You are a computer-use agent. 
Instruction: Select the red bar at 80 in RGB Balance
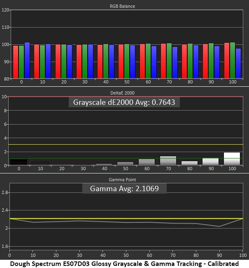[184, 61]
